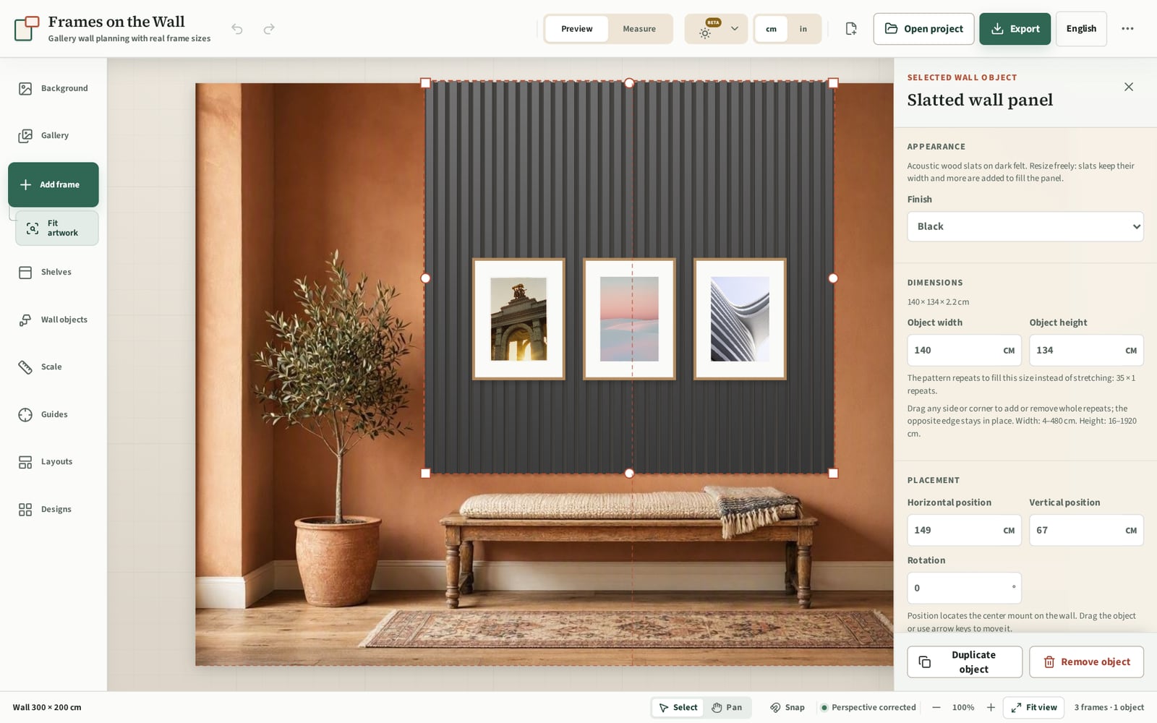Click the Object height input field
The width and height of the screenshot is (1157, 723).
(1086, 351)
